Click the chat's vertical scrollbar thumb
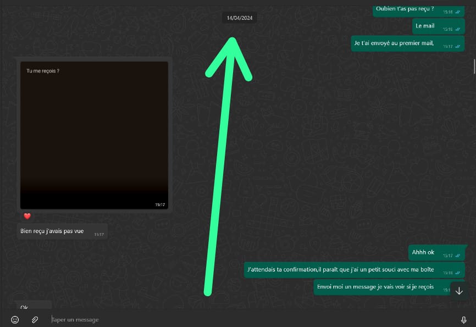The image size is (476, 327). click(x=474, y=66)
